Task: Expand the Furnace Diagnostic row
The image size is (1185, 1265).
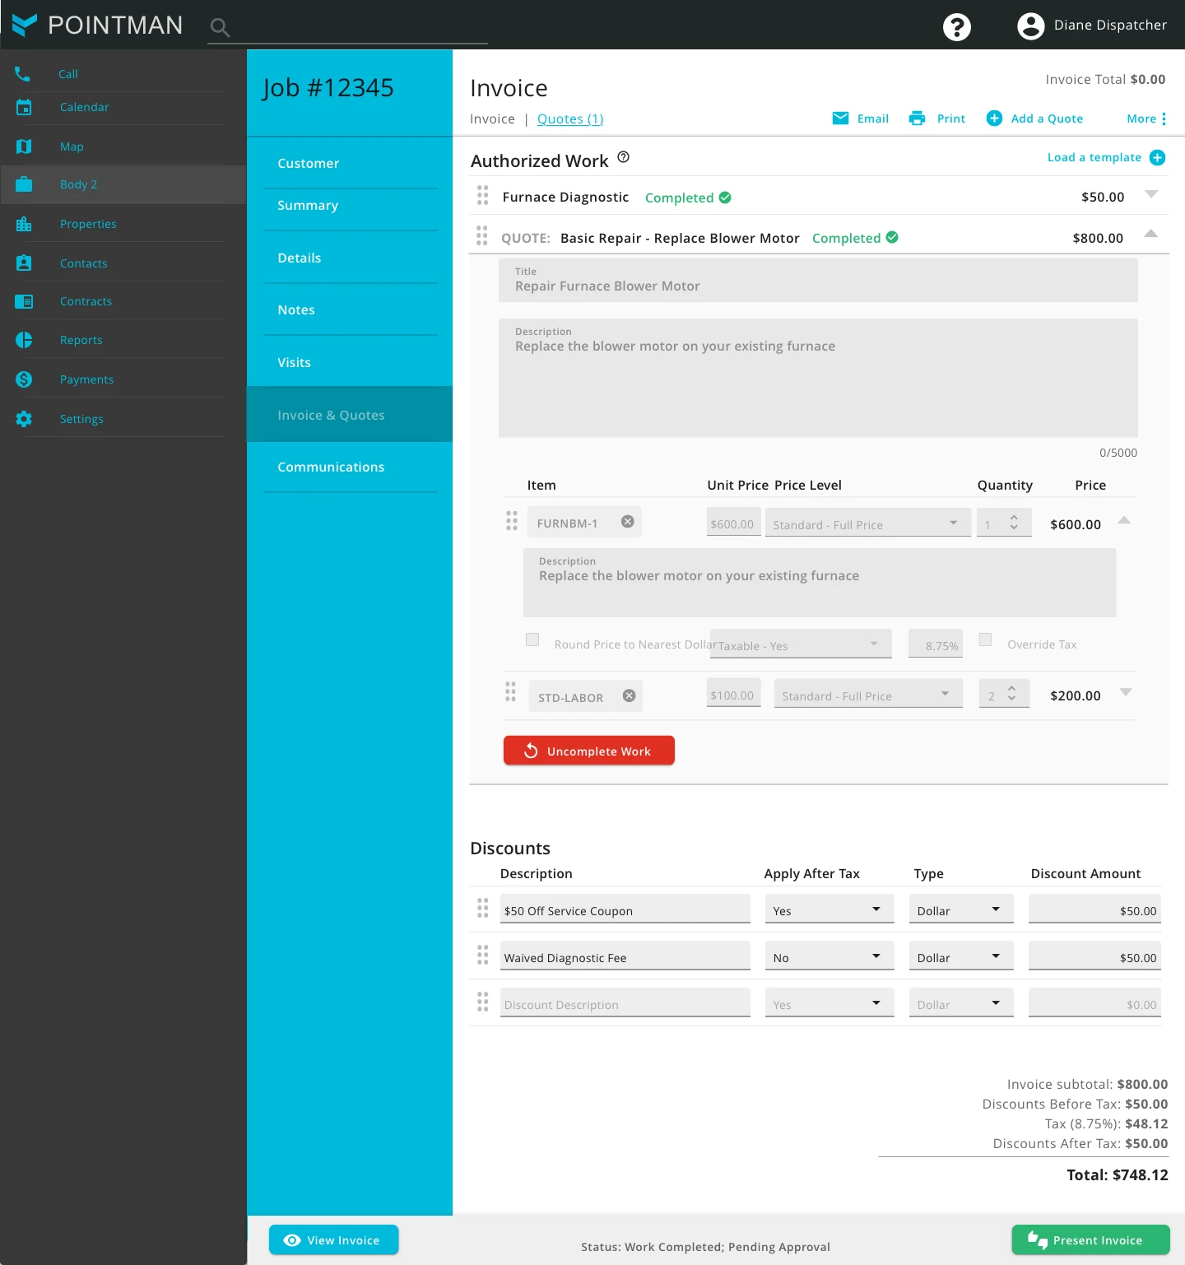Action: pyautogui.click(x=1151, y=195)
